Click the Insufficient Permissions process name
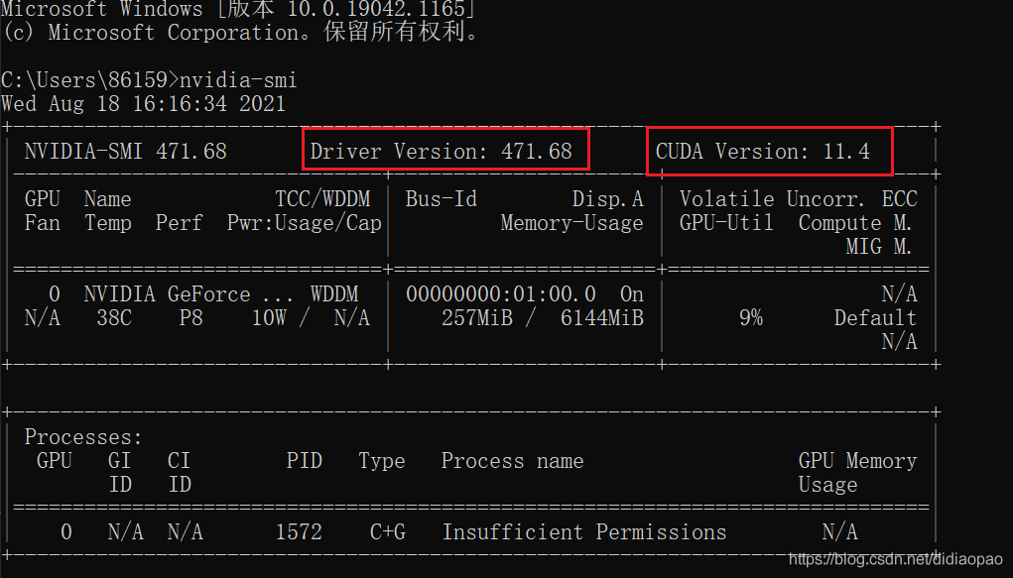1013x578 pixels. [x=583, y=532]
